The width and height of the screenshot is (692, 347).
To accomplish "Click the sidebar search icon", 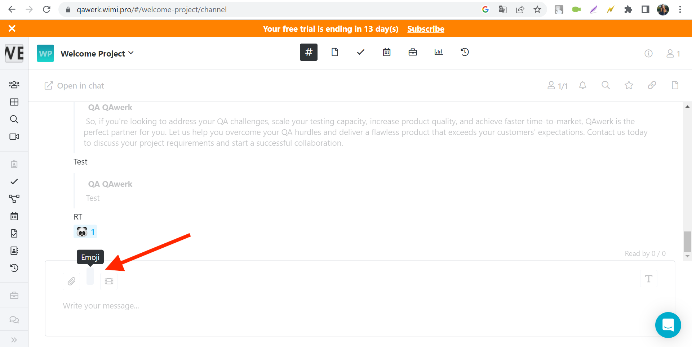I will click(x=14, y=119).
